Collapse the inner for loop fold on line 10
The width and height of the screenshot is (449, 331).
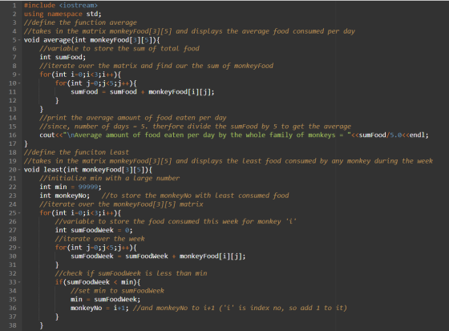pyautogui.click(x=19, y=83)
